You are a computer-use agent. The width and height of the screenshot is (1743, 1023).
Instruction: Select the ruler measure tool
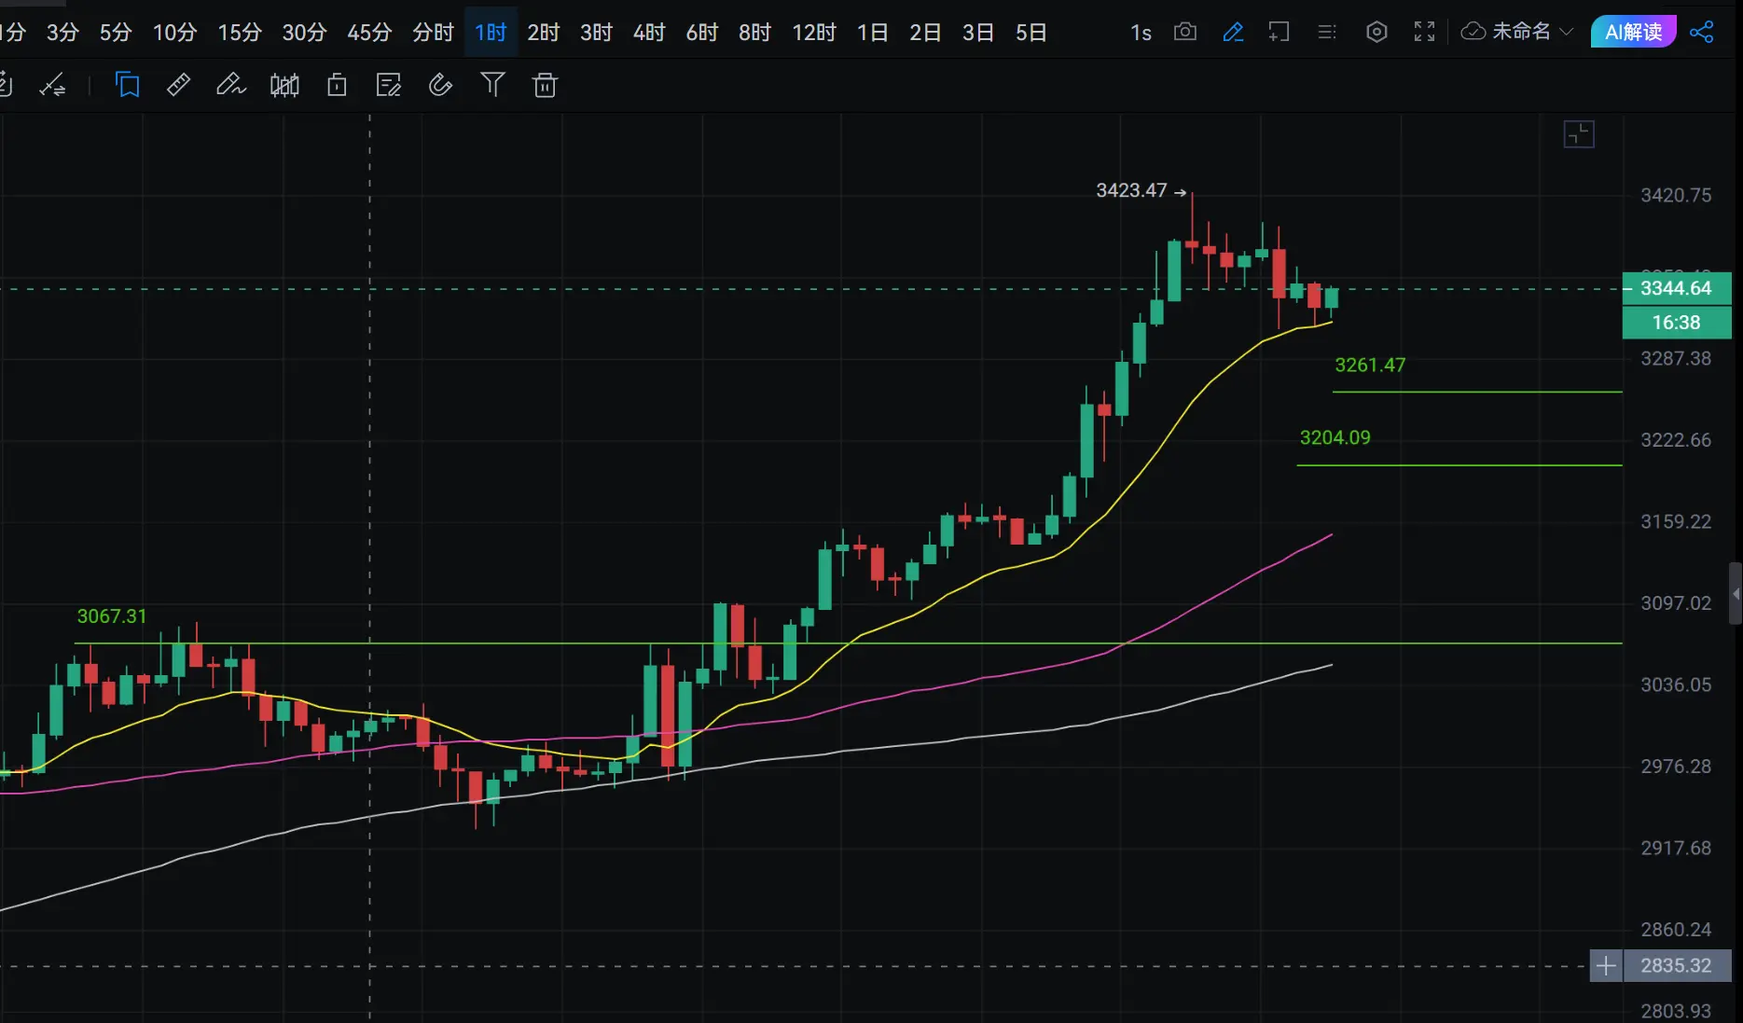tap(178, 86)
